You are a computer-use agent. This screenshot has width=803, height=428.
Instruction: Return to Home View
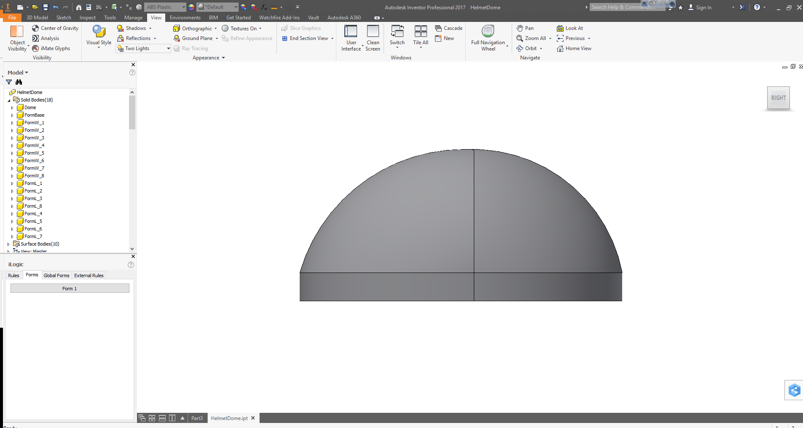(574, 48)
